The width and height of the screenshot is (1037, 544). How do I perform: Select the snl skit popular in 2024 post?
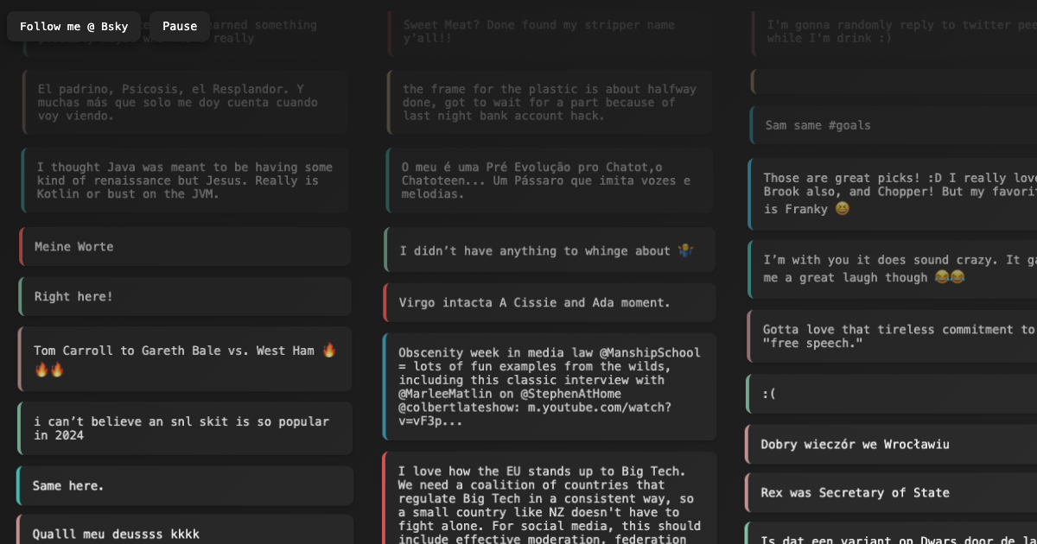185,428
